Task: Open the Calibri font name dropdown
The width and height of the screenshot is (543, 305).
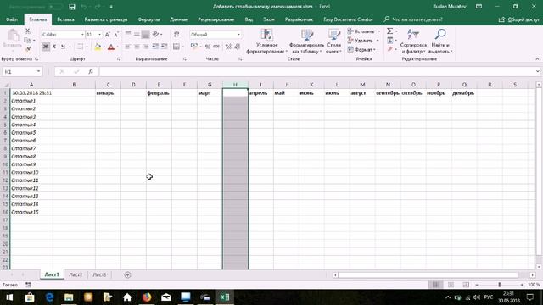Action: [x=82, y=34]
